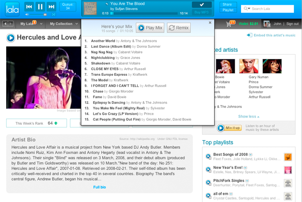Select Nightclubbing by Grace Jones

(116, 58)
